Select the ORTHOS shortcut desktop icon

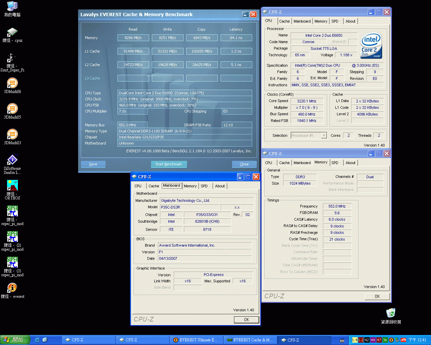(12, 190)
